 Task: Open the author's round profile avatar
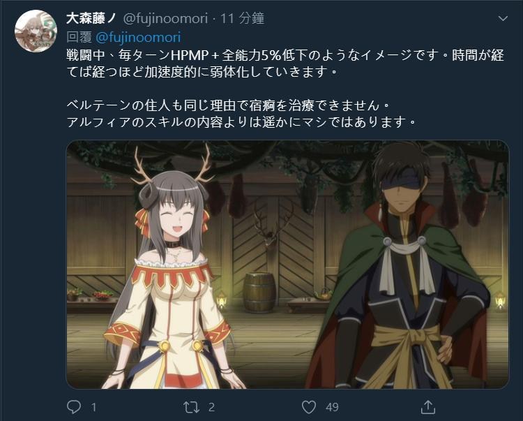pyautogui.click(x=36, y=31)
